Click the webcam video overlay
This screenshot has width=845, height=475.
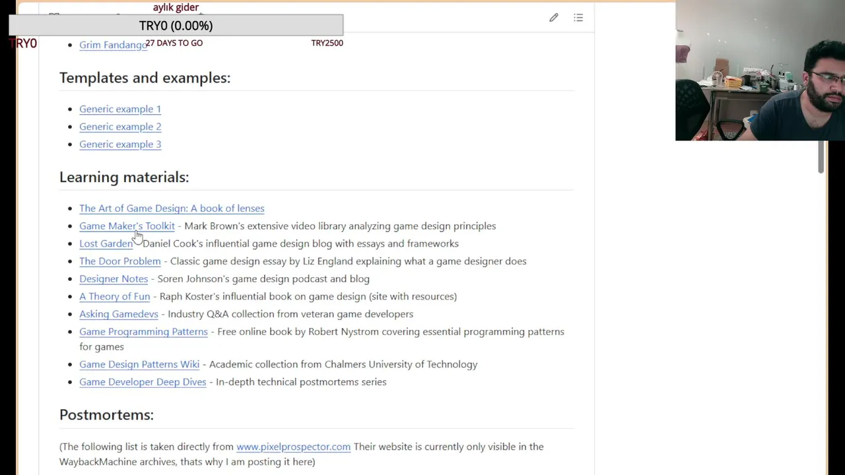pos(760,71)
